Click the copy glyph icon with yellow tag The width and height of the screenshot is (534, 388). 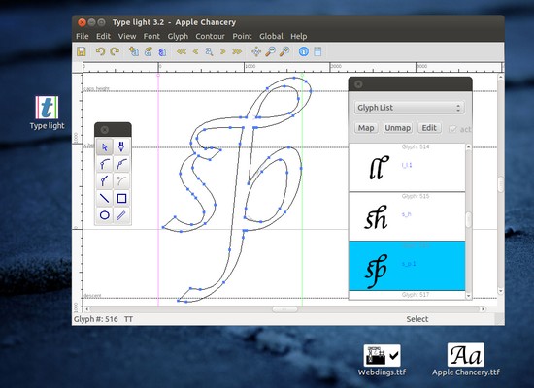coord(134,51)
